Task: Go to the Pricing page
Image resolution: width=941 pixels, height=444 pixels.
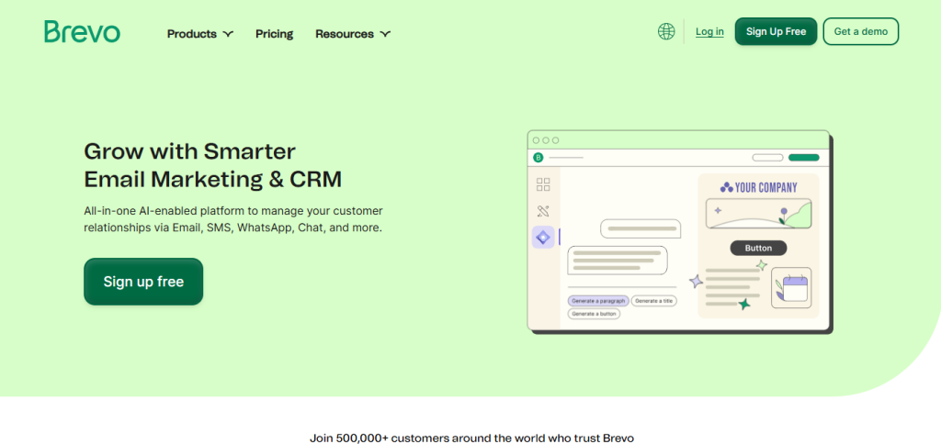Action: pyautogui.click(x=274, y=34)
